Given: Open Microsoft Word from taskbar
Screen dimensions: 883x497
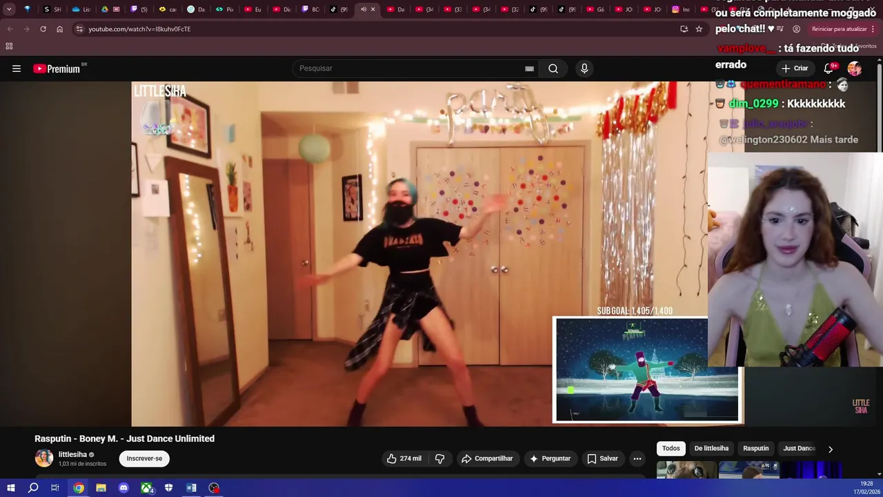Looking at the screenshot, I should pos(191,488).
